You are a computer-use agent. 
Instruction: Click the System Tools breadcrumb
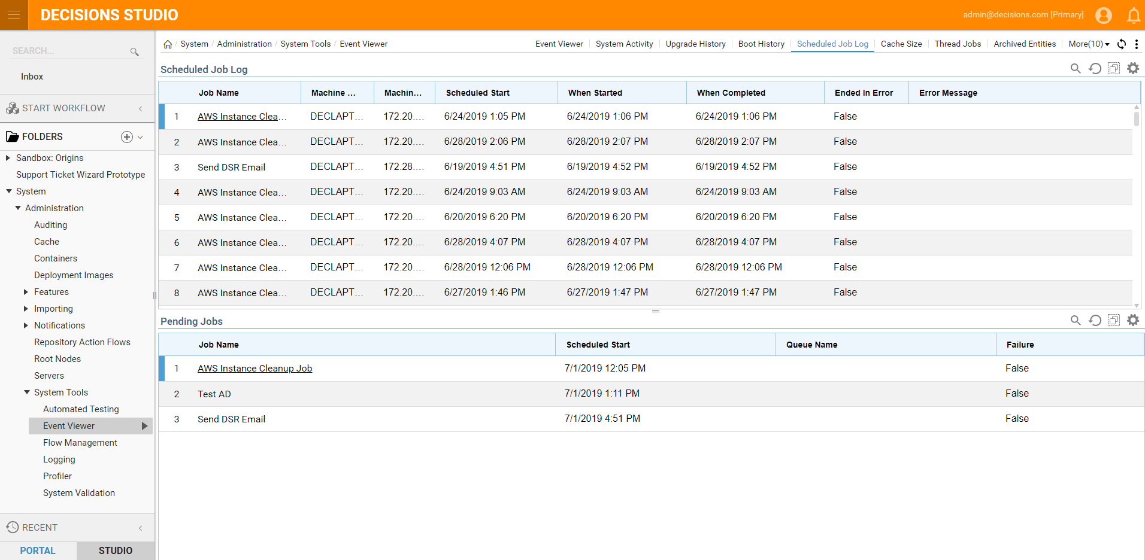click(x=305, y=44)
